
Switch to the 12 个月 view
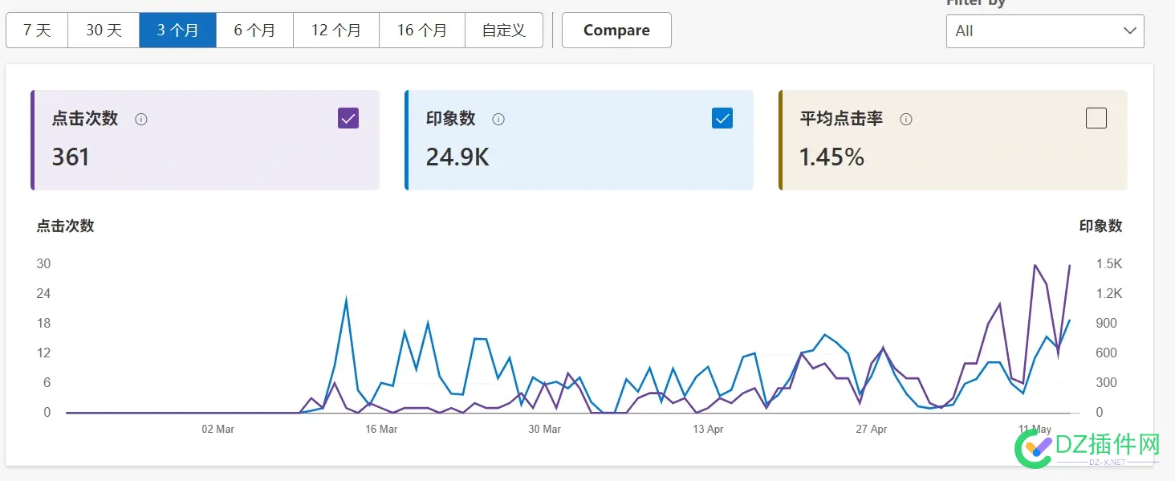(335, 30)
